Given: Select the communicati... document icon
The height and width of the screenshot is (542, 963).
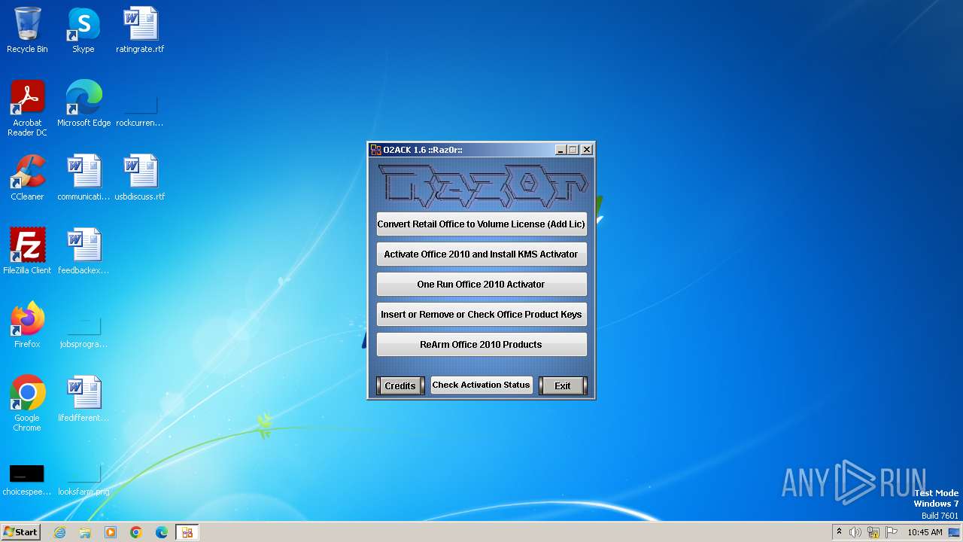Looking at the screenshot, I should click(84, 178).
